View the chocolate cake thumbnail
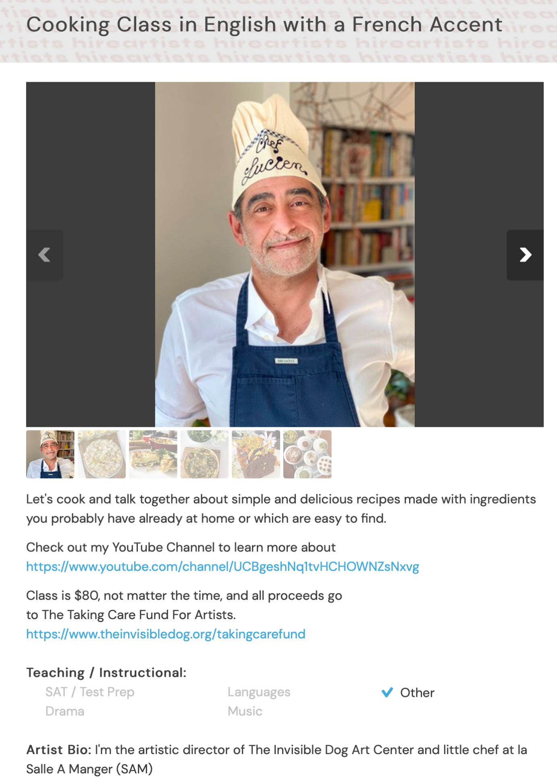Image resolution: width=557 pixels, height=777 pixels. click(256, 454)
